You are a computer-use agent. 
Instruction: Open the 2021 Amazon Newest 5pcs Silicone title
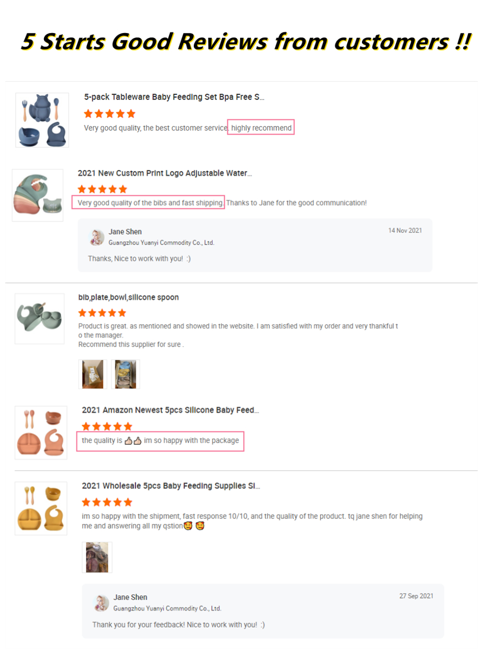[170, 410]
